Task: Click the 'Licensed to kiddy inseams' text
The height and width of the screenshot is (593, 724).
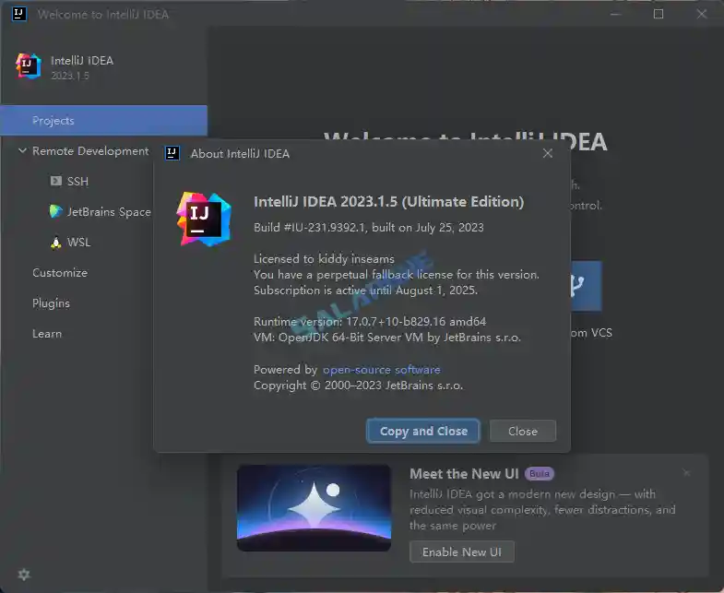Action: [324, 258]
